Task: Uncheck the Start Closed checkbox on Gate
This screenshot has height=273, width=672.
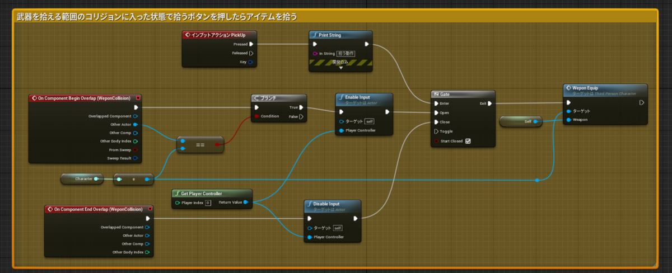Action: (x=468, y=141)
